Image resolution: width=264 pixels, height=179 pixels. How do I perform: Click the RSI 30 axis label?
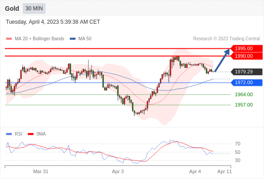pos(238,160)
